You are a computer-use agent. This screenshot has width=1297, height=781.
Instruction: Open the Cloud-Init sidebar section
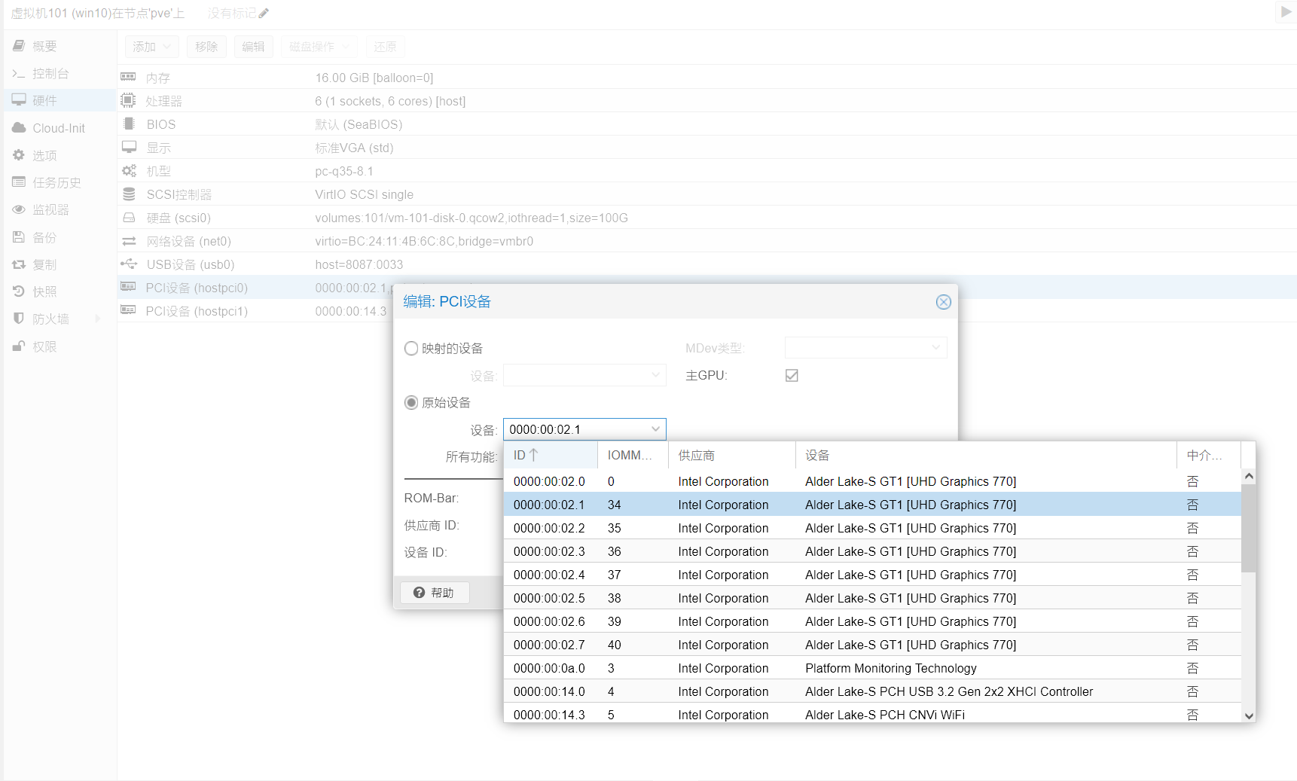[x=59, y=128]
